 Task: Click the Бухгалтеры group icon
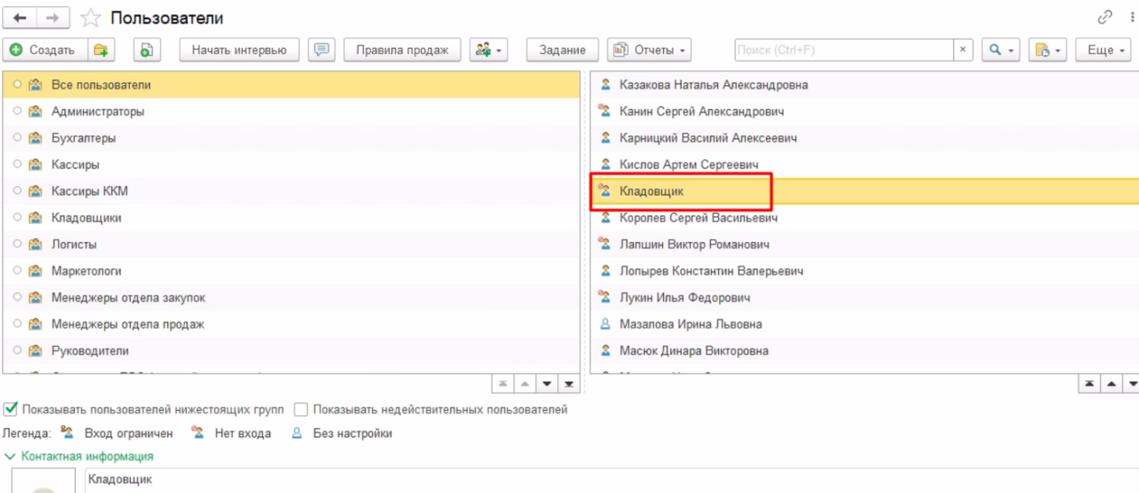tap(35, 138)
